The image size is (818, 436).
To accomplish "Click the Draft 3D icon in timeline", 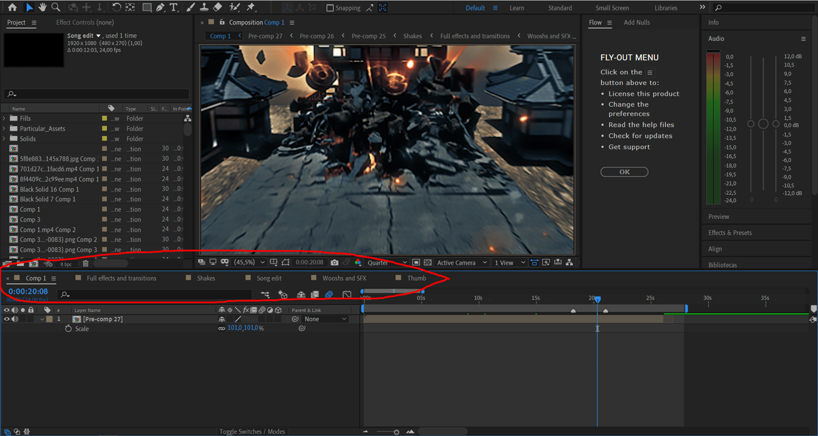I will [282, 294].
